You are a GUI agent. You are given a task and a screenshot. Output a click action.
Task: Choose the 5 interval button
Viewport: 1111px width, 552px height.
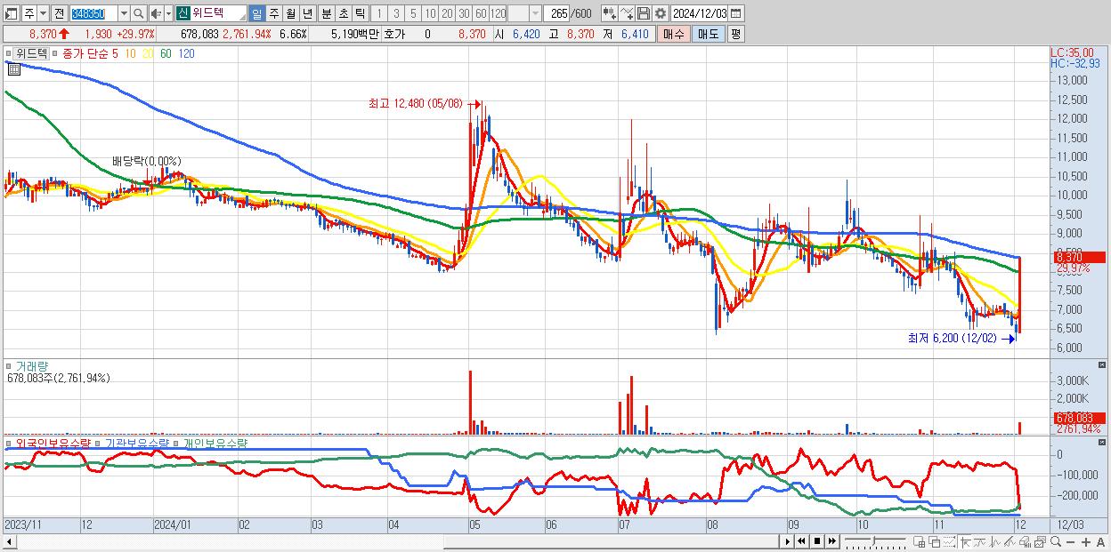pyautogui.click(x=413, y=13)
